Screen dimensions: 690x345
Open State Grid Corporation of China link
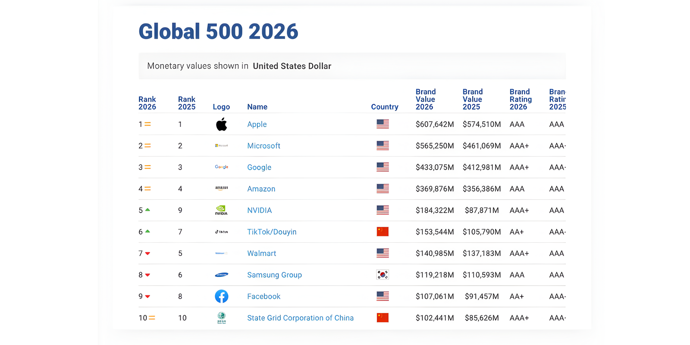coord(300,318)
